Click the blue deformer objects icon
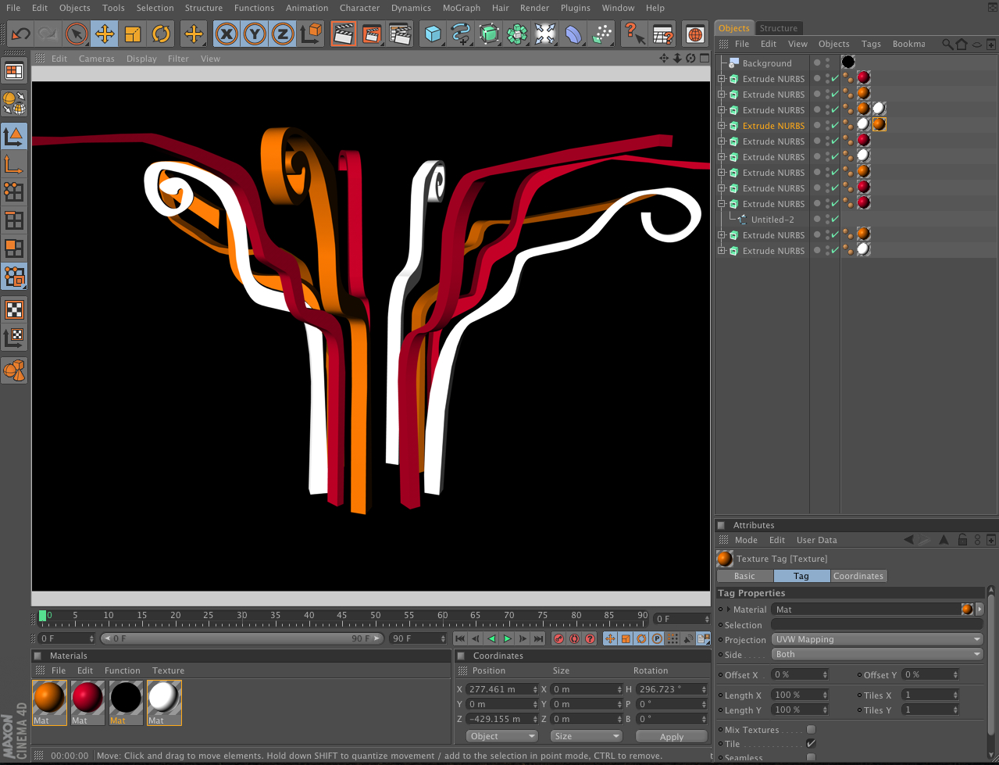 (x=573, y=34)
